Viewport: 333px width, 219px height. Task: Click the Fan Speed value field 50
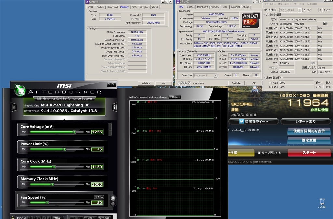click(97, 203)
